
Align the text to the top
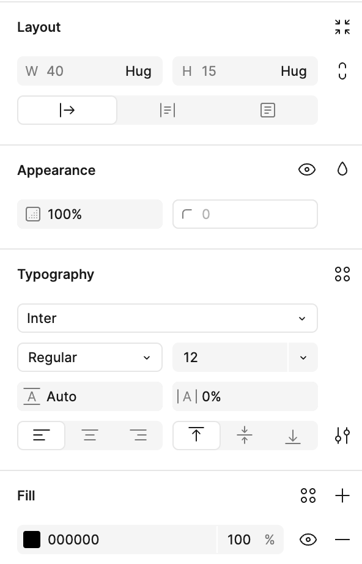[196, 435]
